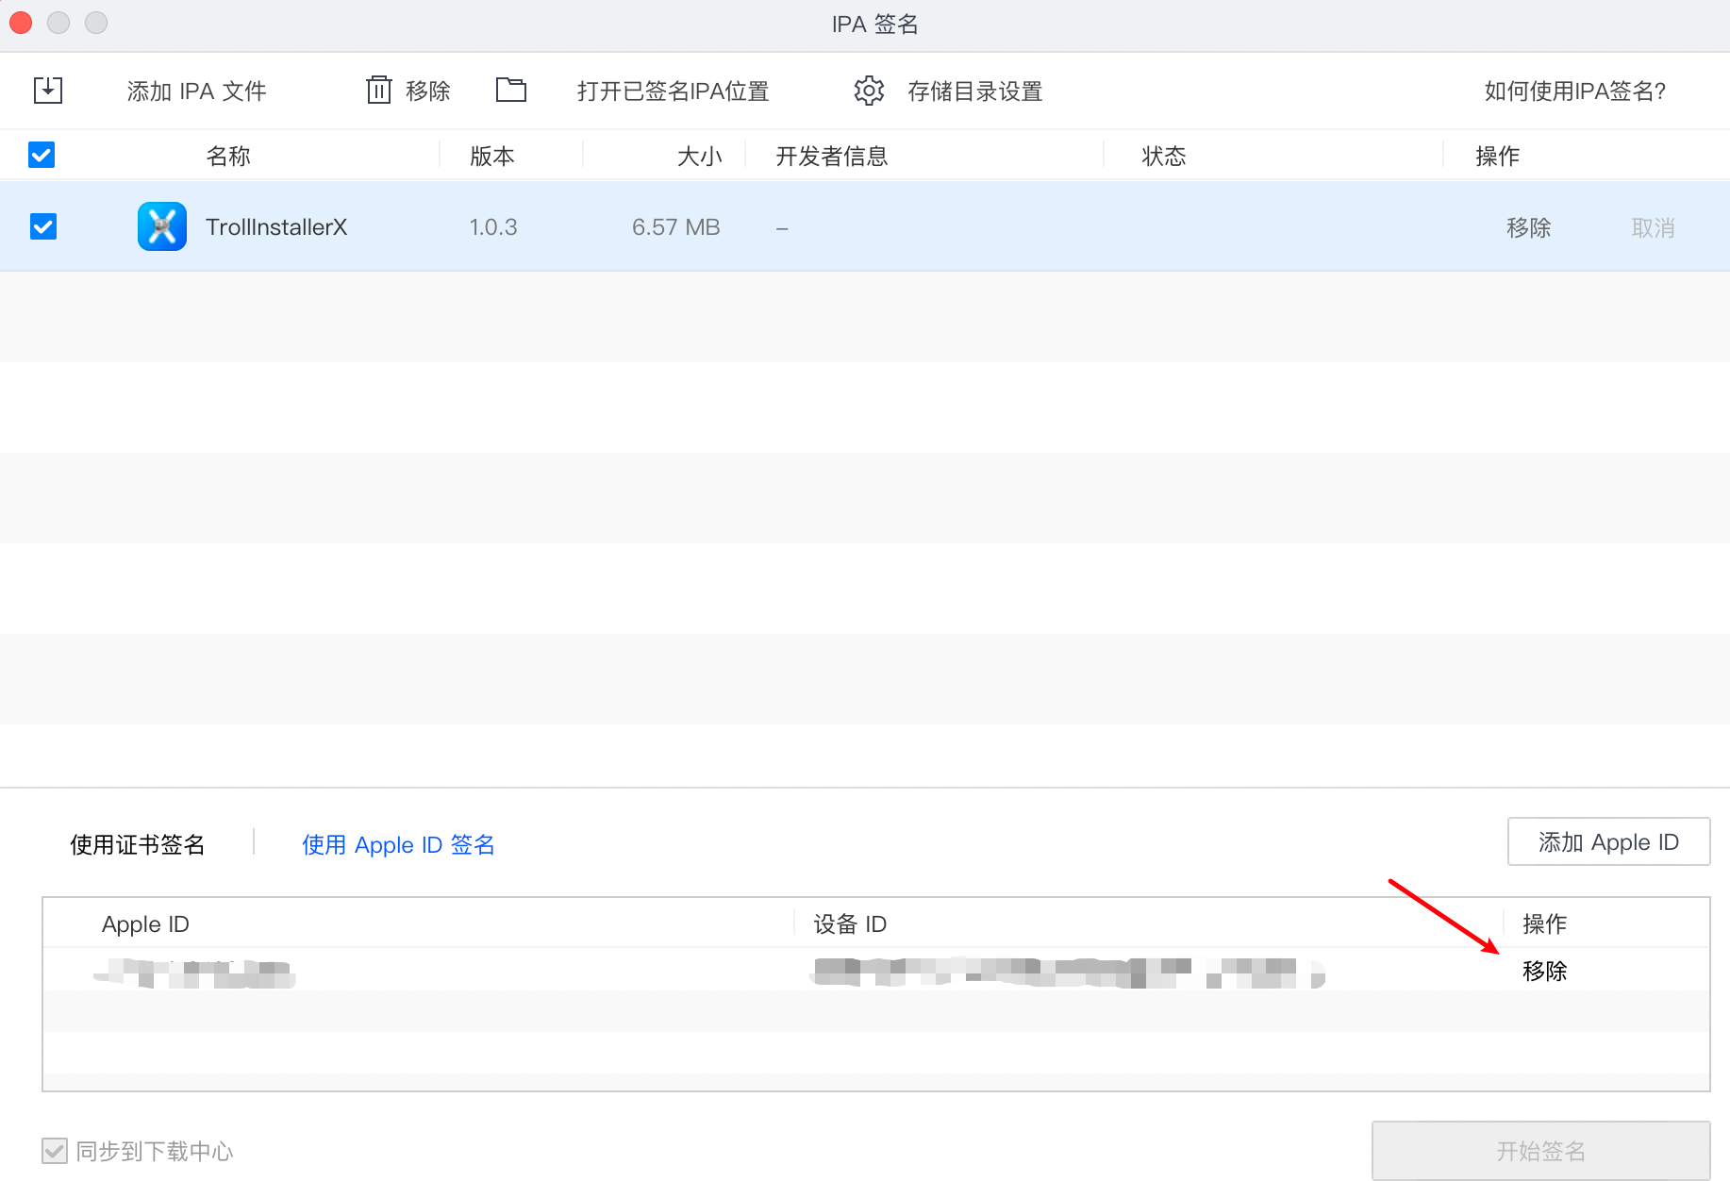Click 取消 in the TrollInstallerX row
This screenshot has height=1181, width=1730.
coord(1654,227)
